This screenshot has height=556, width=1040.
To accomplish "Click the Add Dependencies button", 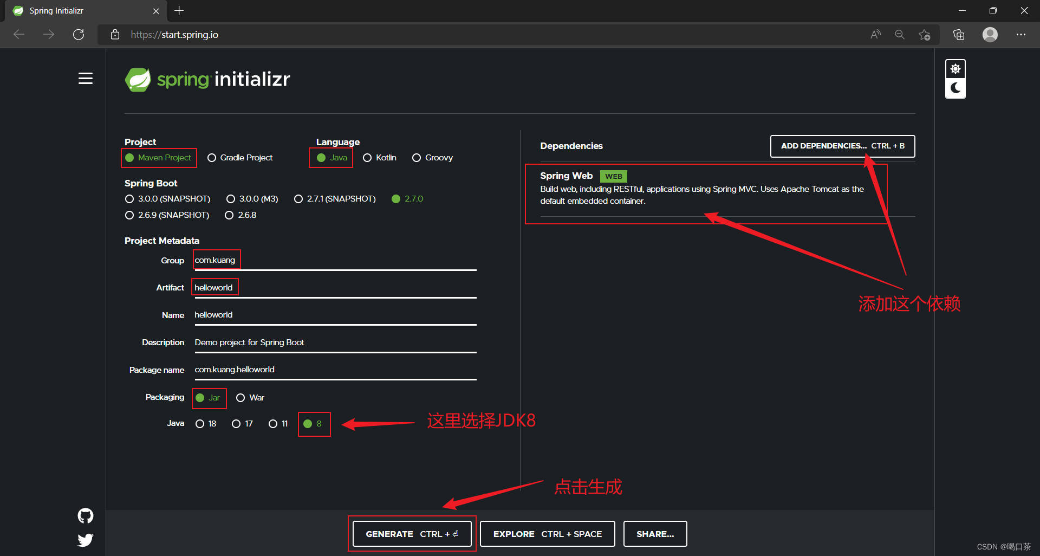I will tap(842, 146).
